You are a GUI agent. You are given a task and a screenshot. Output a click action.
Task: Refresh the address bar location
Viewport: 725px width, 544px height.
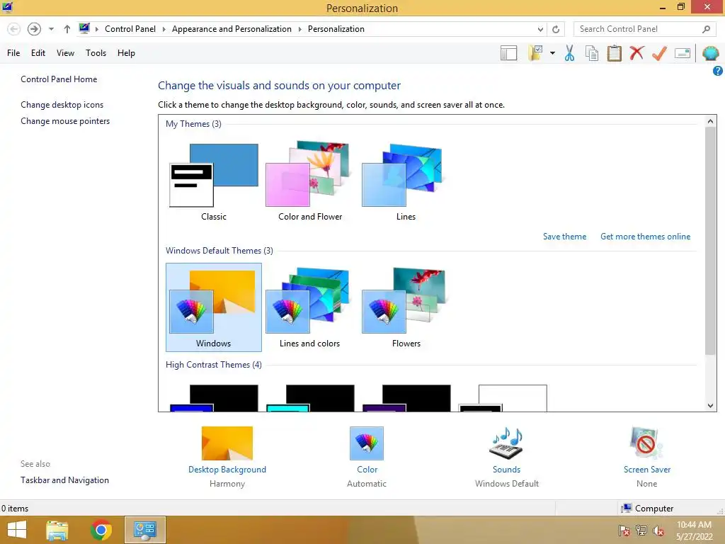click(x=556, y=29)
